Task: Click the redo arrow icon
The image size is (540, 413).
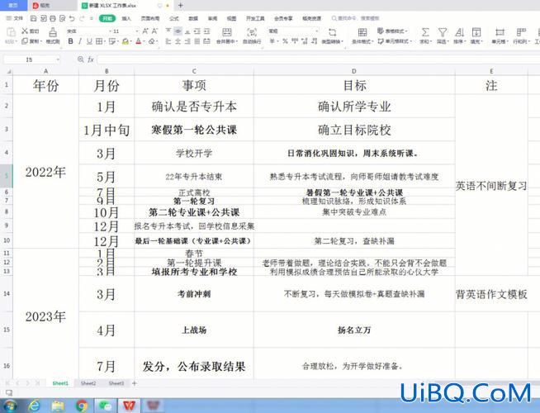Action: click(82, 18)
